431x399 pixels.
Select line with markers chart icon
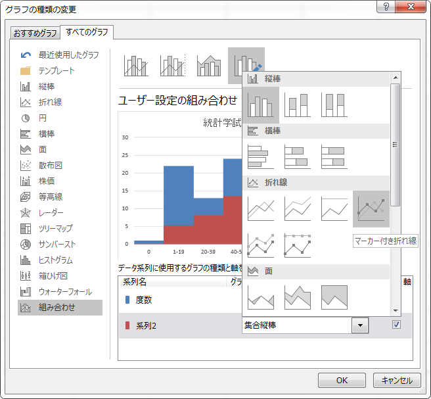pos(371,209)
